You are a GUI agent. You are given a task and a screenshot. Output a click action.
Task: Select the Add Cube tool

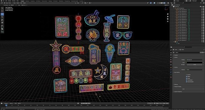[2, 32]
